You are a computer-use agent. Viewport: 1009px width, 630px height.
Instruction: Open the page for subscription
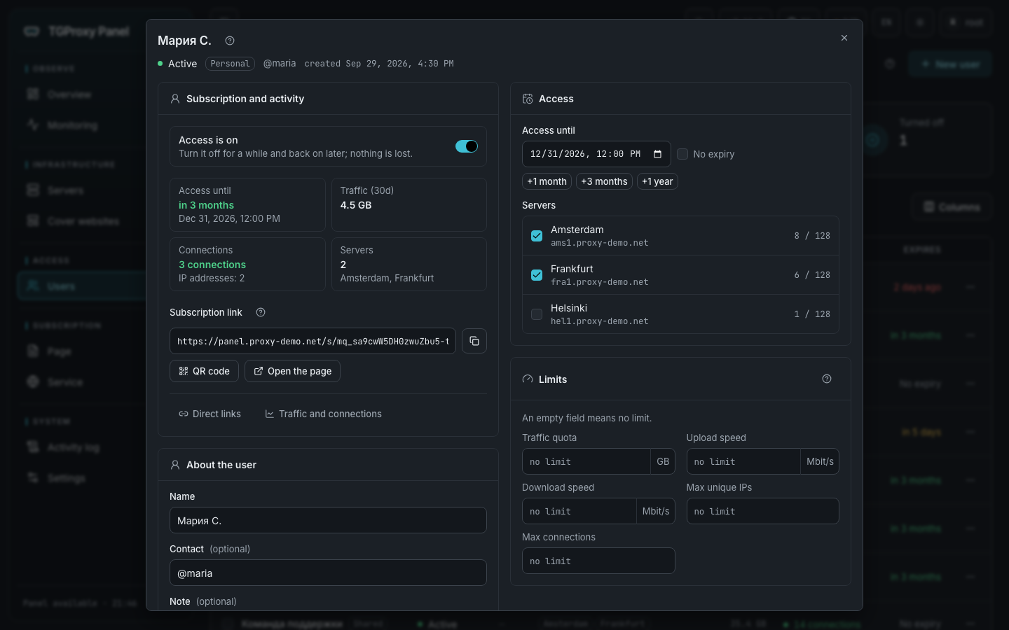(292, 371)
